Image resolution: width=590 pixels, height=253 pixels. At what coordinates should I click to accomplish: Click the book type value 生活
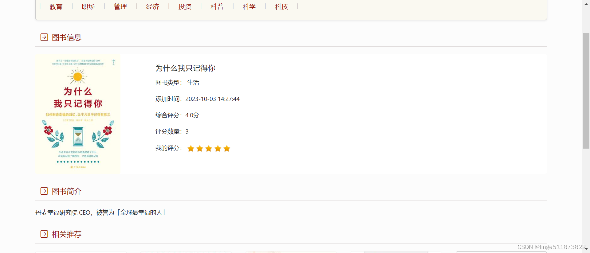click(x=193, y=83)
